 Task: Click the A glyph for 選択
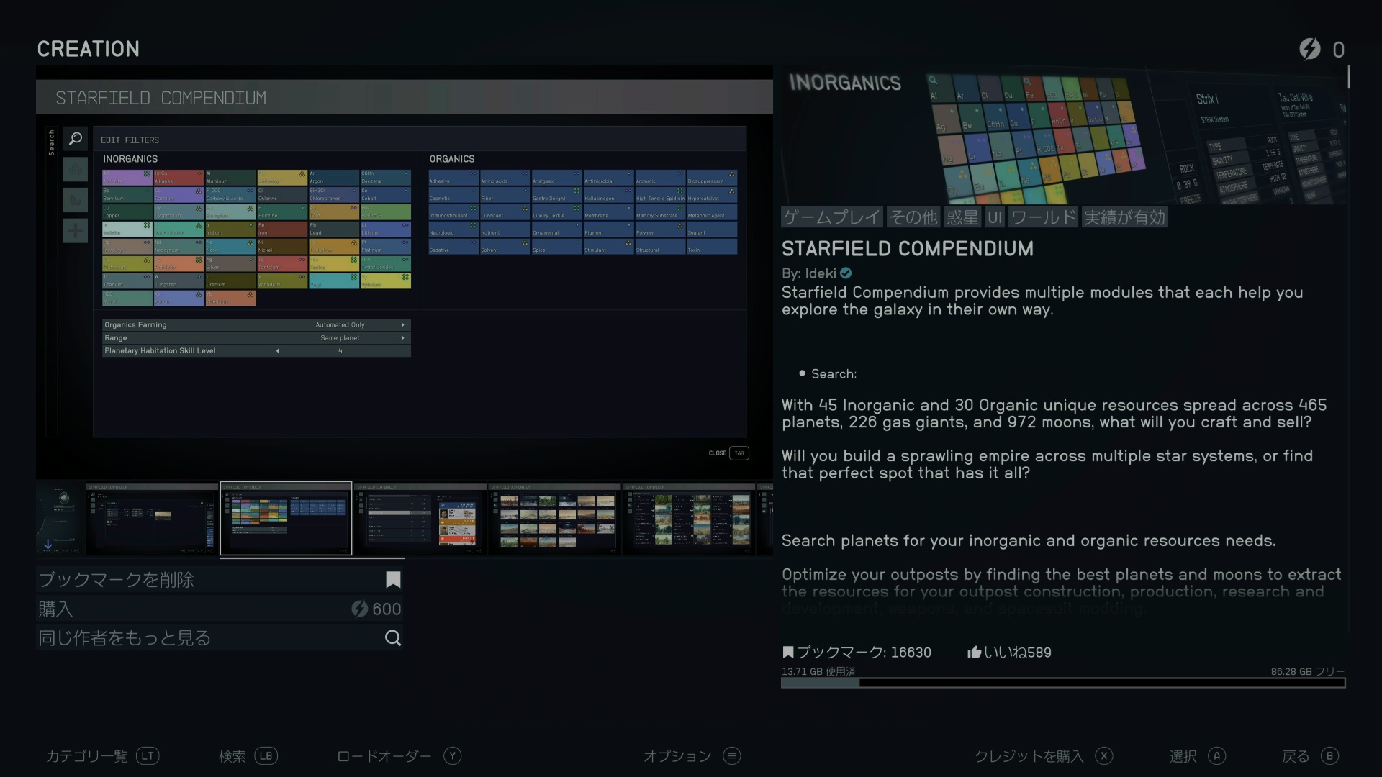click(1217, 756)
